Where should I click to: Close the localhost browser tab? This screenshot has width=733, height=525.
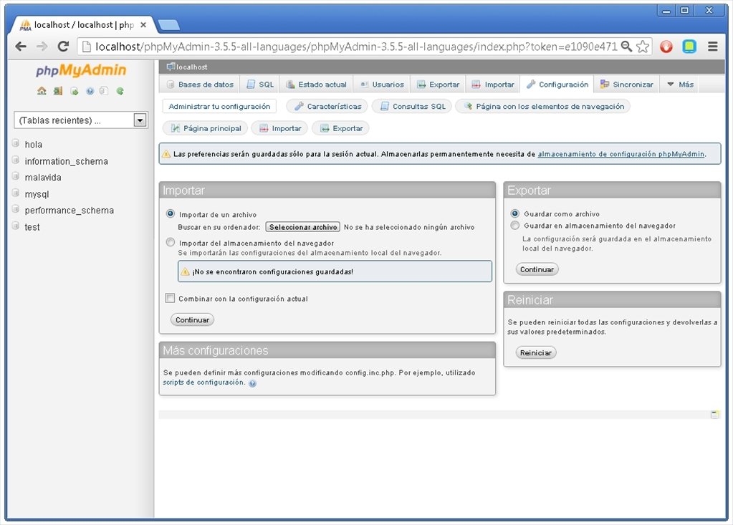pyautogui.click(x=143, y=25)
